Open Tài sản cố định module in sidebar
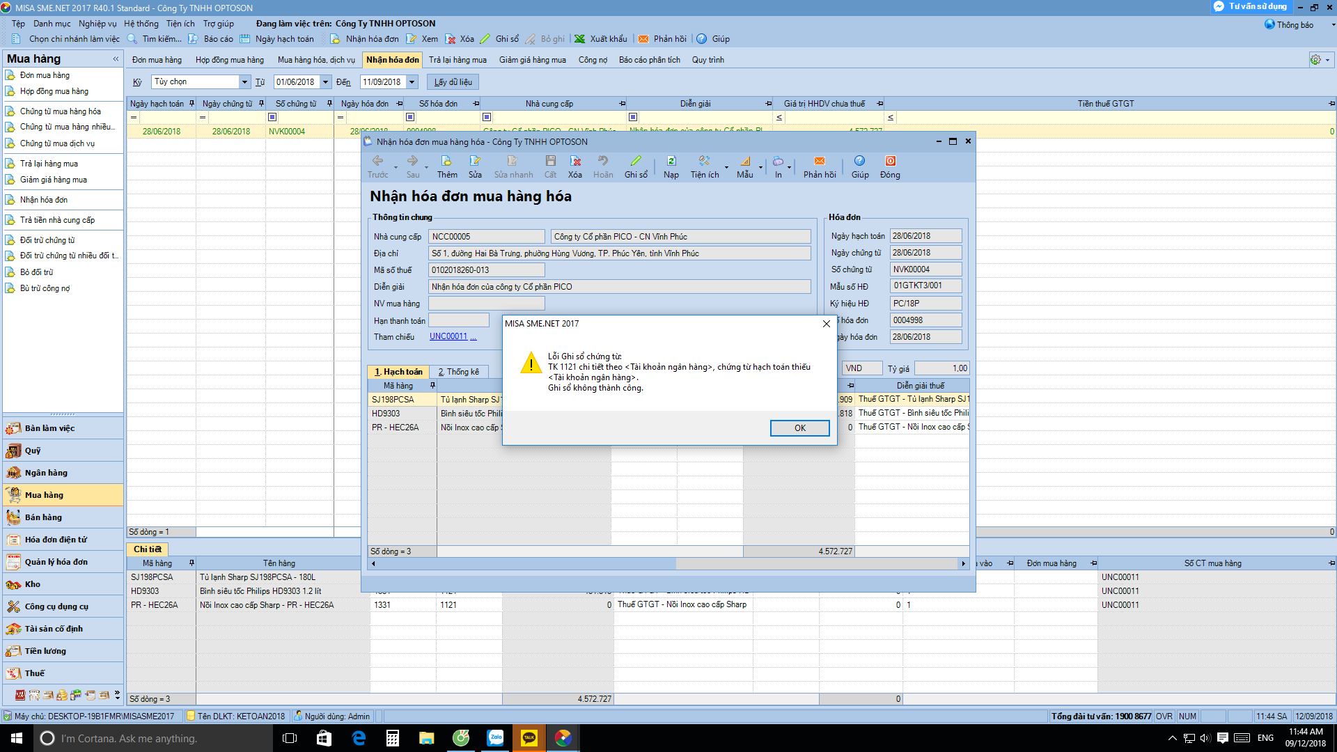The width and height of the screenshot is (1337, 752). coord(63,629)
